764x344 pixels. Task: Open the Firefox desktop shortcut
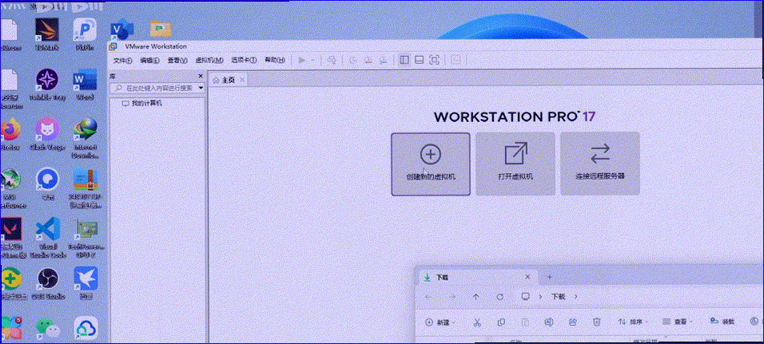point(10,134)
